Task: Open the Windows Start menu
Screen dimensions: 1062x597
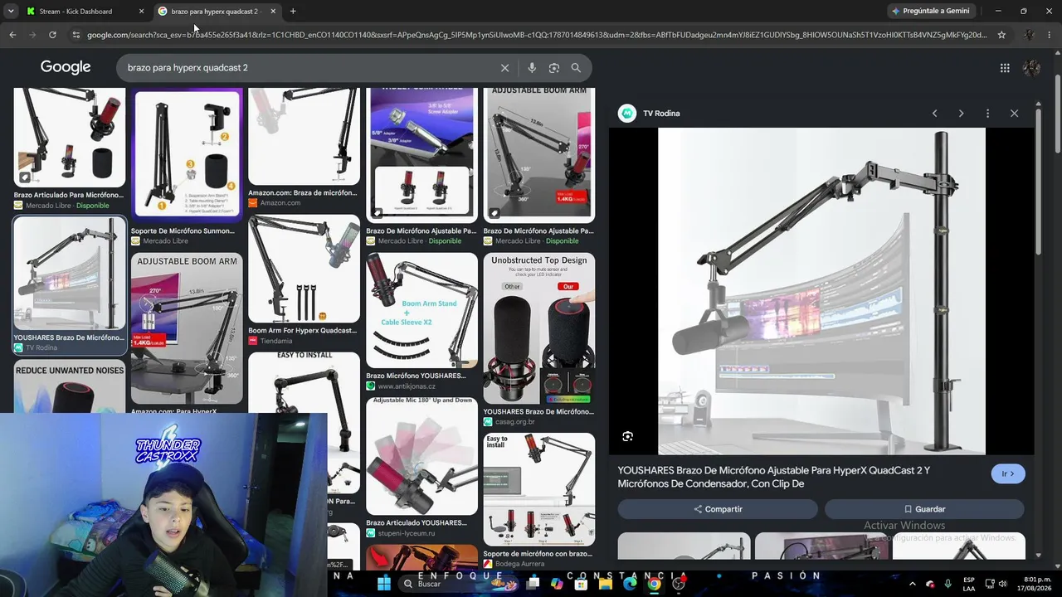Action: (x=384, y=584)
